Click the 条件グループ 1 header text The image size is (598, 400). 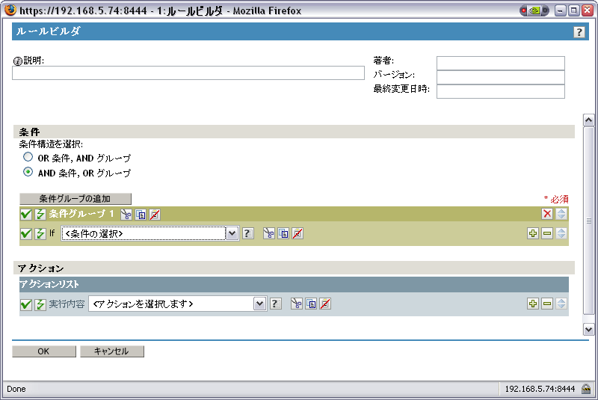pyautogui.click(x=81, y=214)
